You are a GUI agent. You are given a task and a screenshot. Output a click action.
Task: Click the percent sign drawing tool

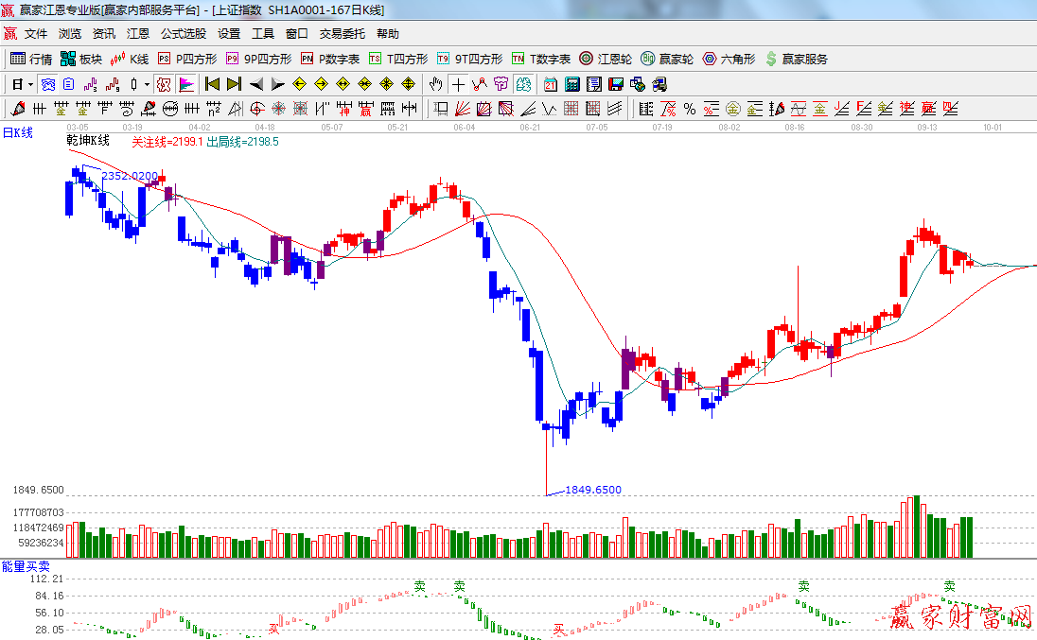pyautogui.click(x=690, y=109)
